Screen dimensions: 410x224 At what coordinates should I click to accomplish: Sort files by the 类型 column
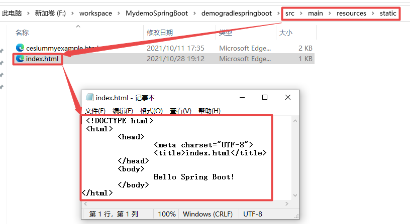click(226, 33)
